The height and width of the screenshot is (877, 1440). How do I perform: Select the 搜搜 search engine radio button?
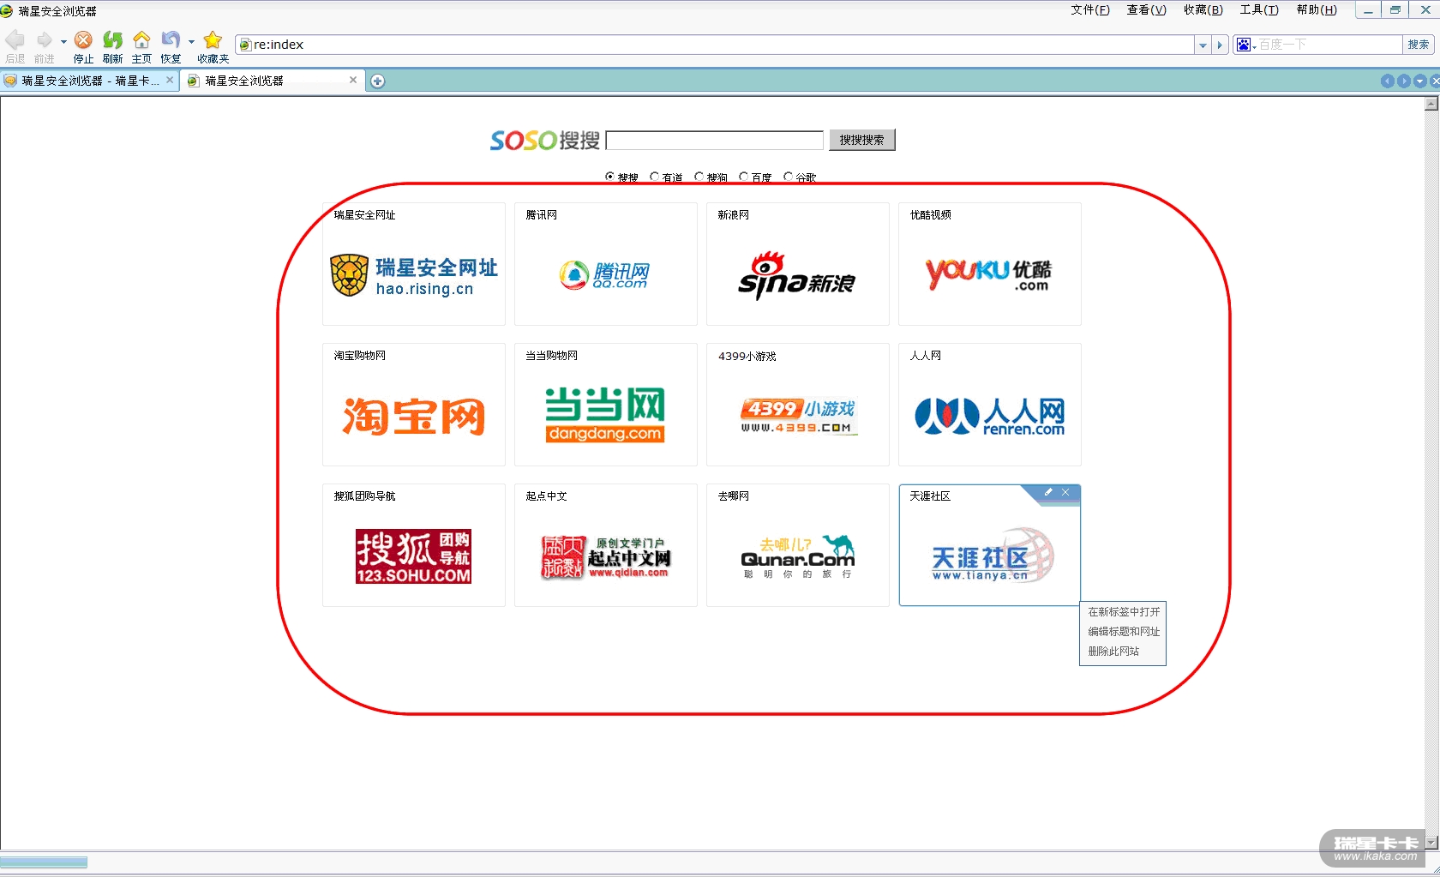[x=609, y=177]
